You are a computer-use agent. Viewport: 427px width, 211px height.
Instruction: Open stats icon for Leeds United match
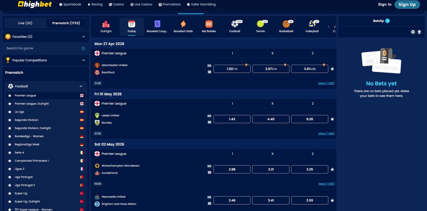pos(209,122)
